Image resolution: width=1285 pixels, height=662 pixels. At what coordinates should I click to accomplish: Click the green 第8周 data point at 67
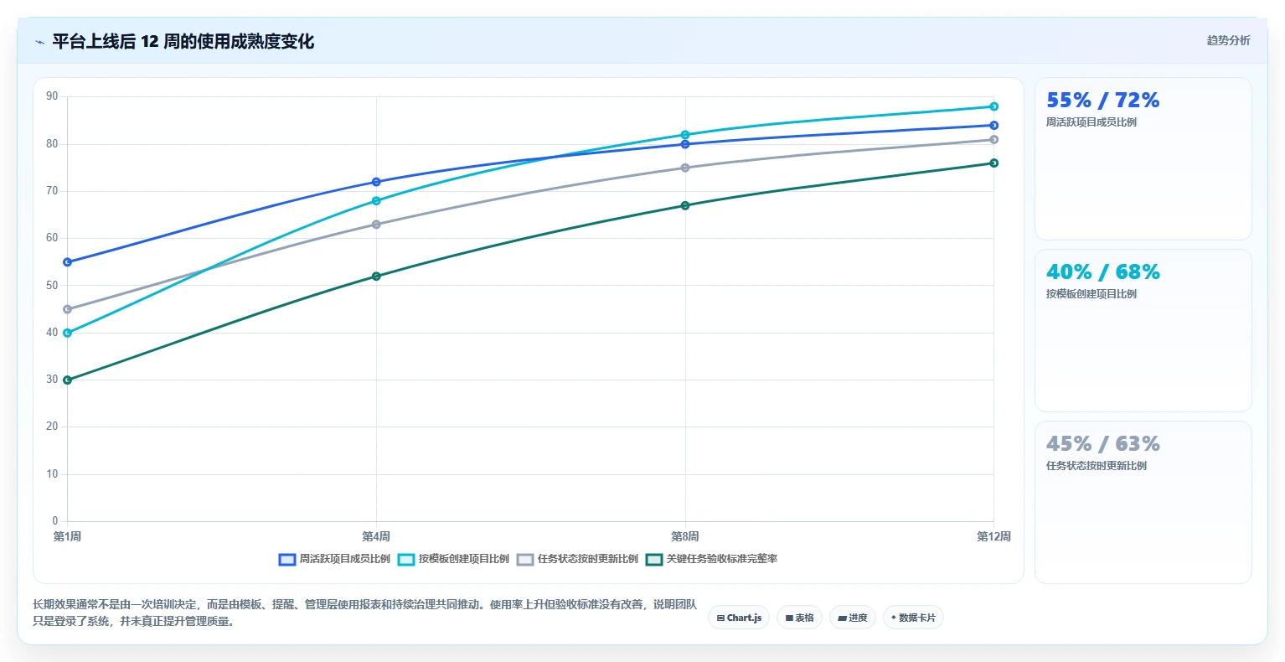click(x=685, y=205)
